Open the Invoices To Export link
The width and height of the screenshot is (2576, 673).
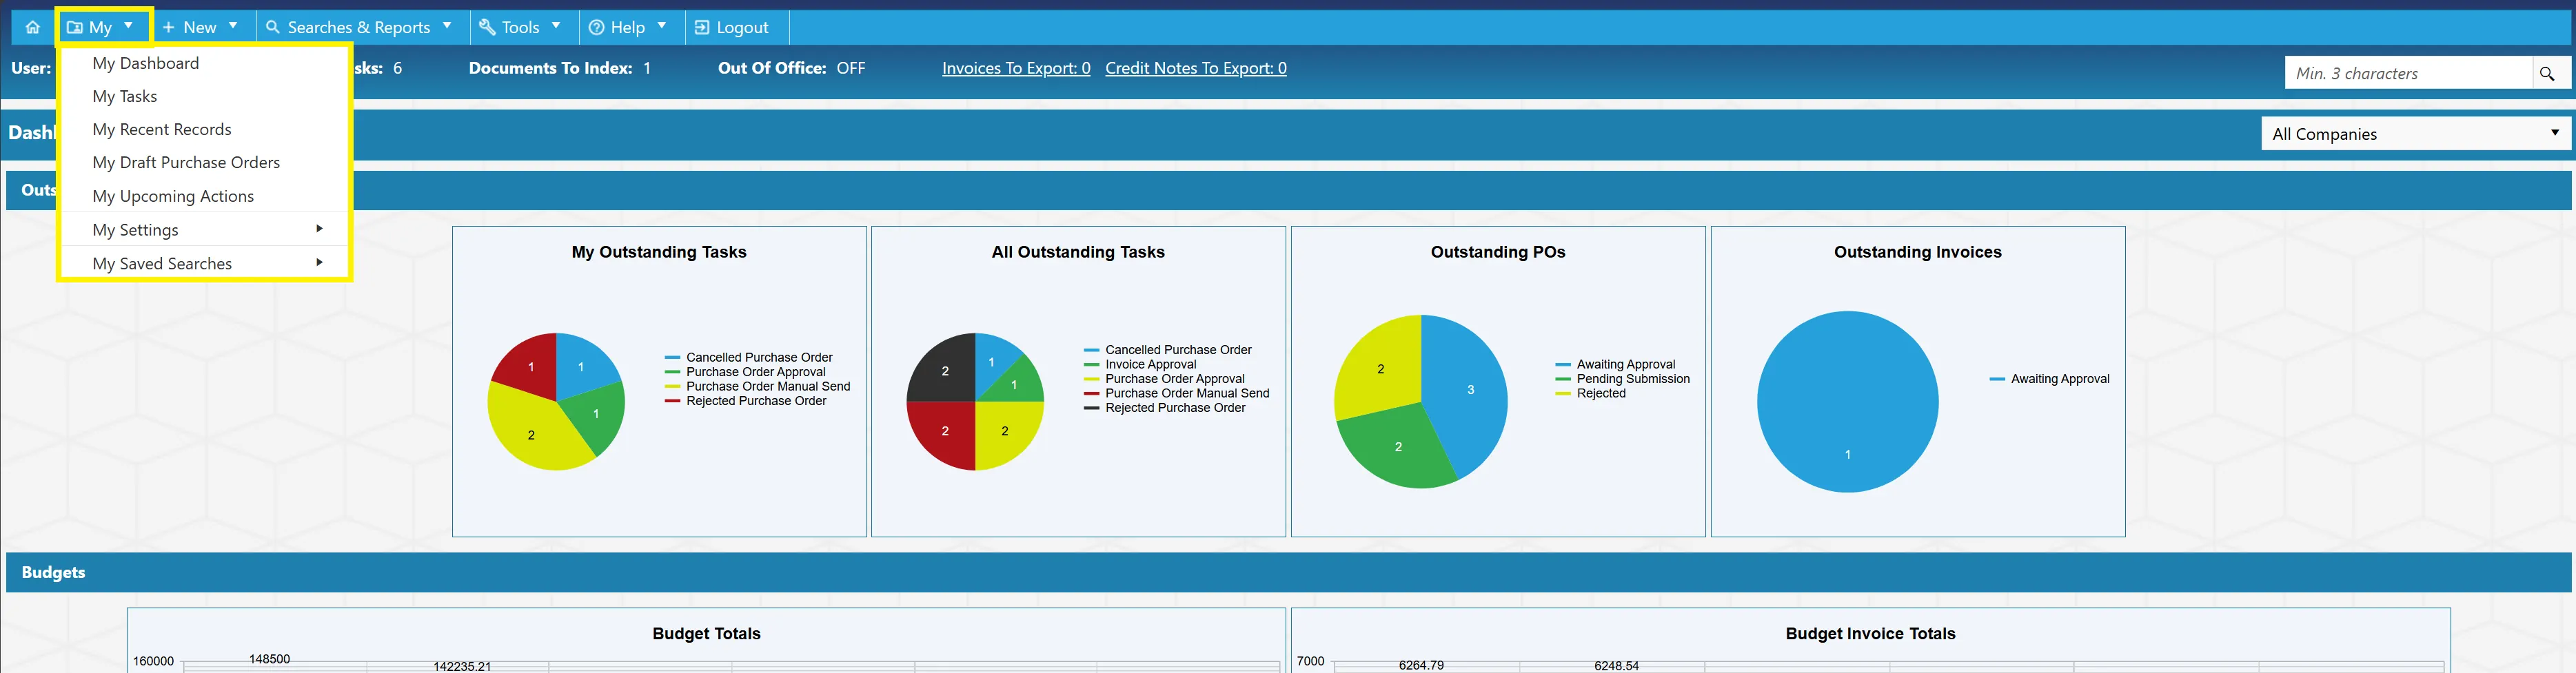tap(1016, 68)
